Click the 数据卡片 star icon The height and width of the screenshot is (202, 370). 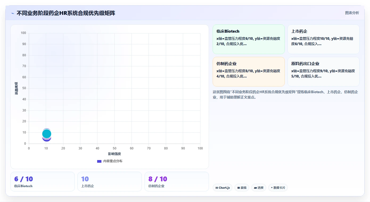tap(272, 188)
